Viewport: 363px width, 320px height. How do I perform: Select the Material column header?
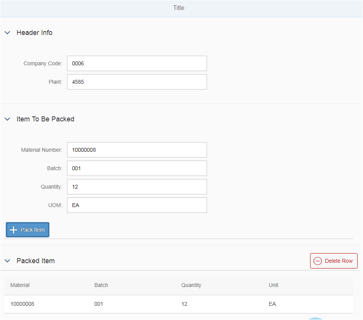tap(20, 285)
